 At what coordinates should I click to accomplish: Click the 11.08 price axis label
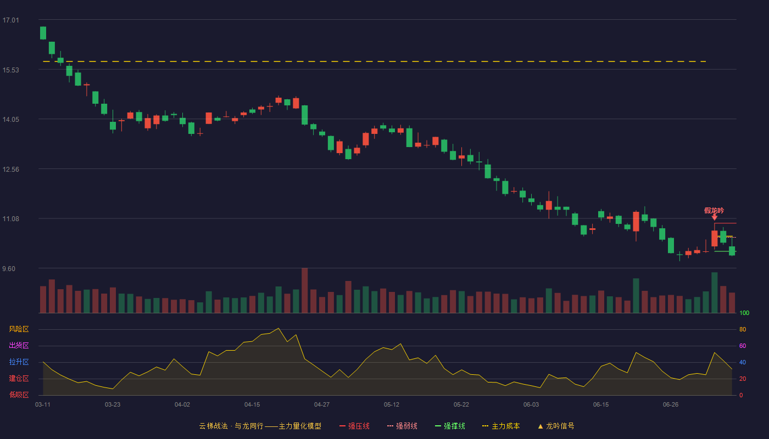[10, 219]
